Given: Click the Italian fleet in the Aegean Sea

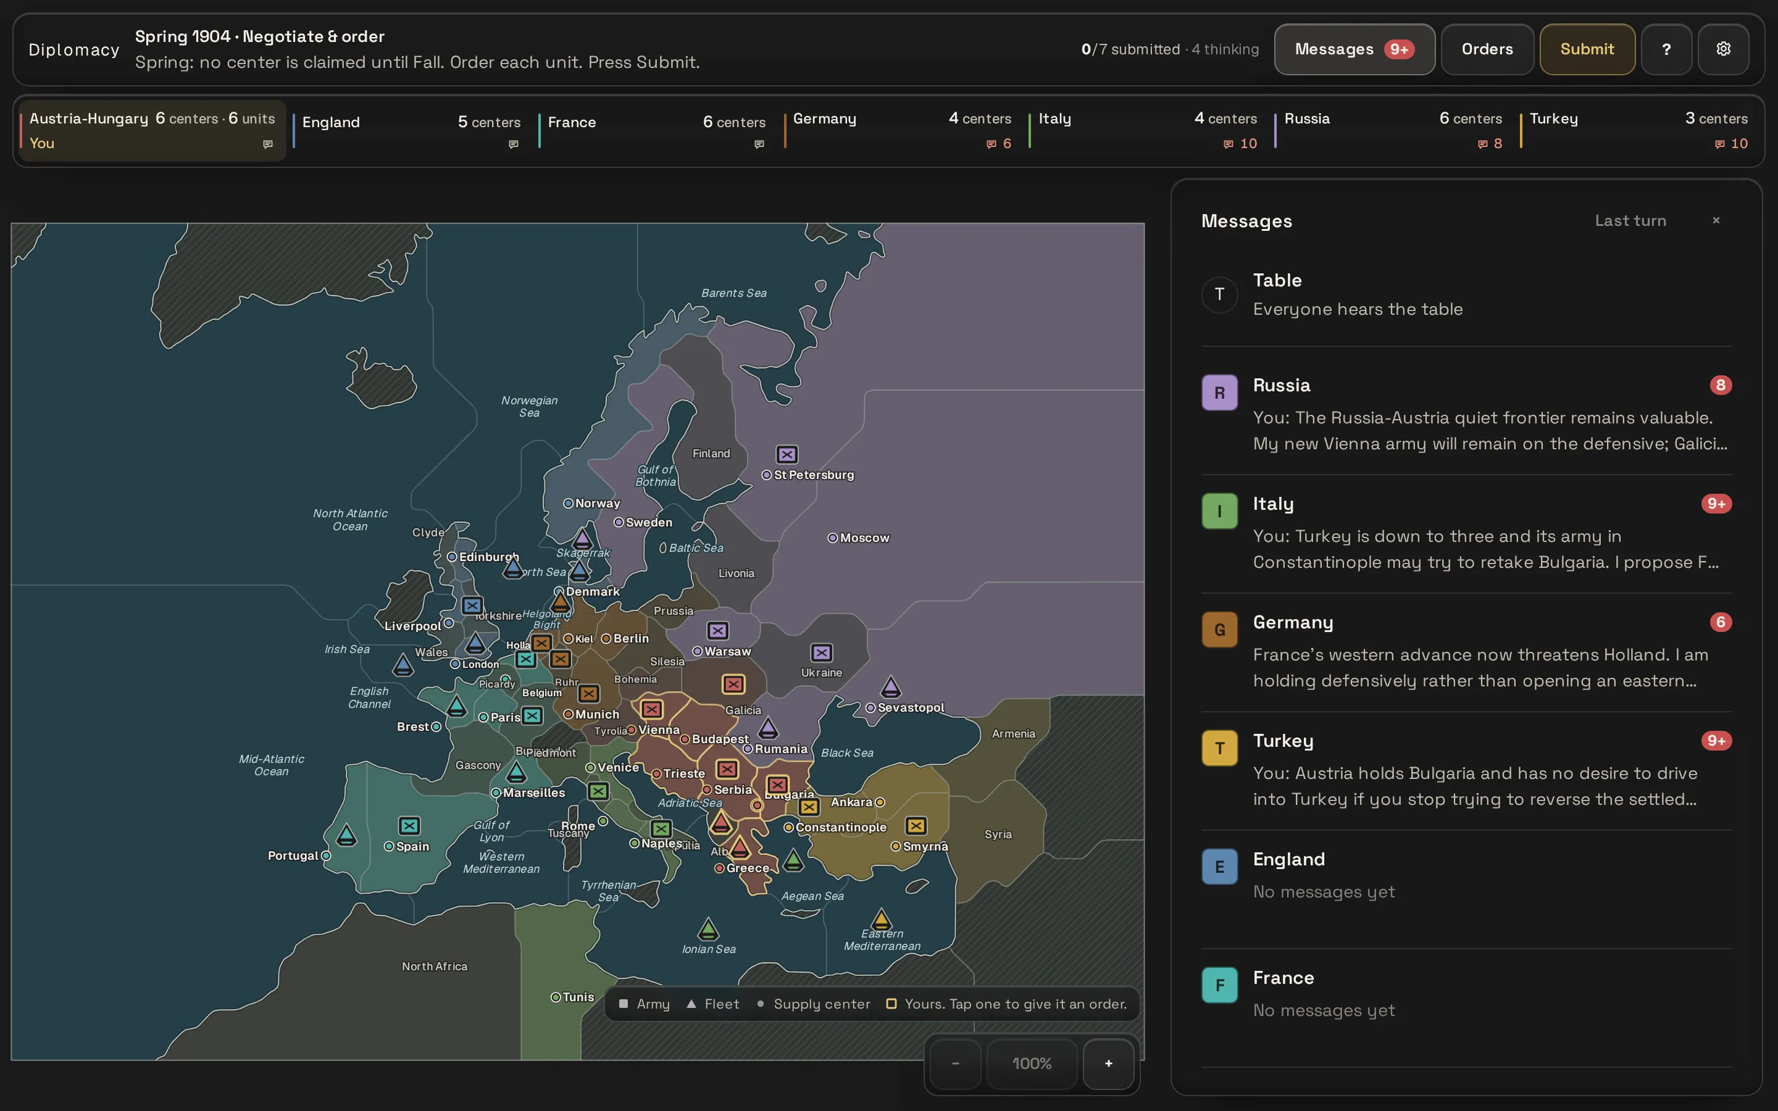Looking at the screenshot, I should (793, 860).
